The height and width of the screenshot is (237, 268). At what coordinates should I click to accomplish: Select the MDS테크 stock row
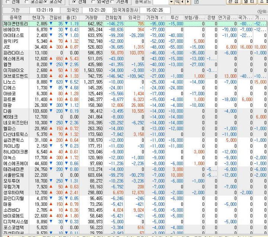[134, 117]
